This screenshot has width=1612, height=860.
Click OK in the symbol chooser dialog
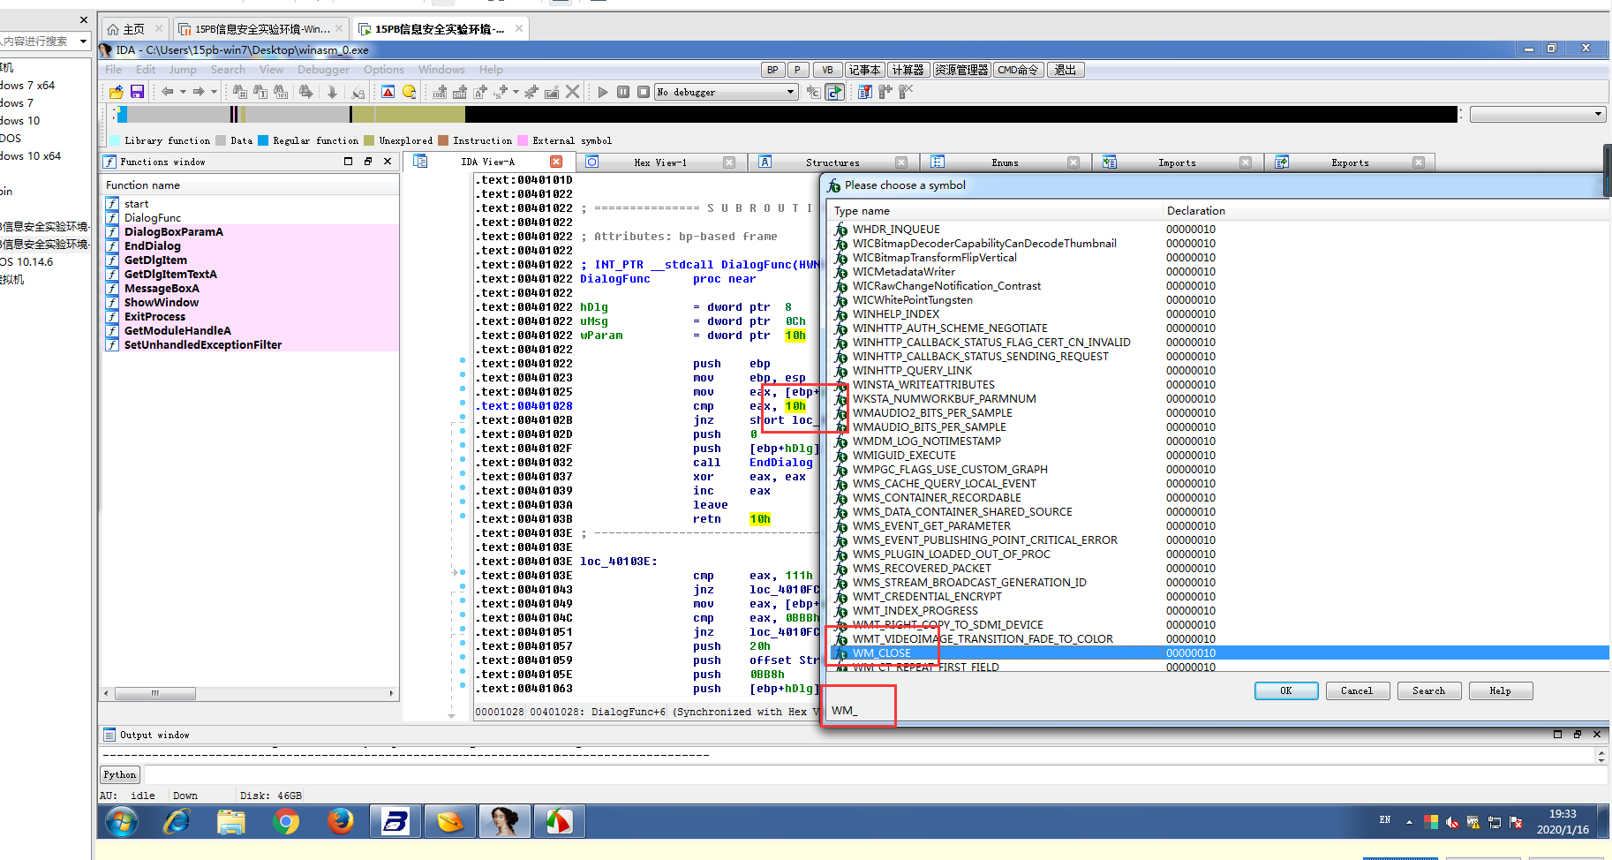[1286, 690]
